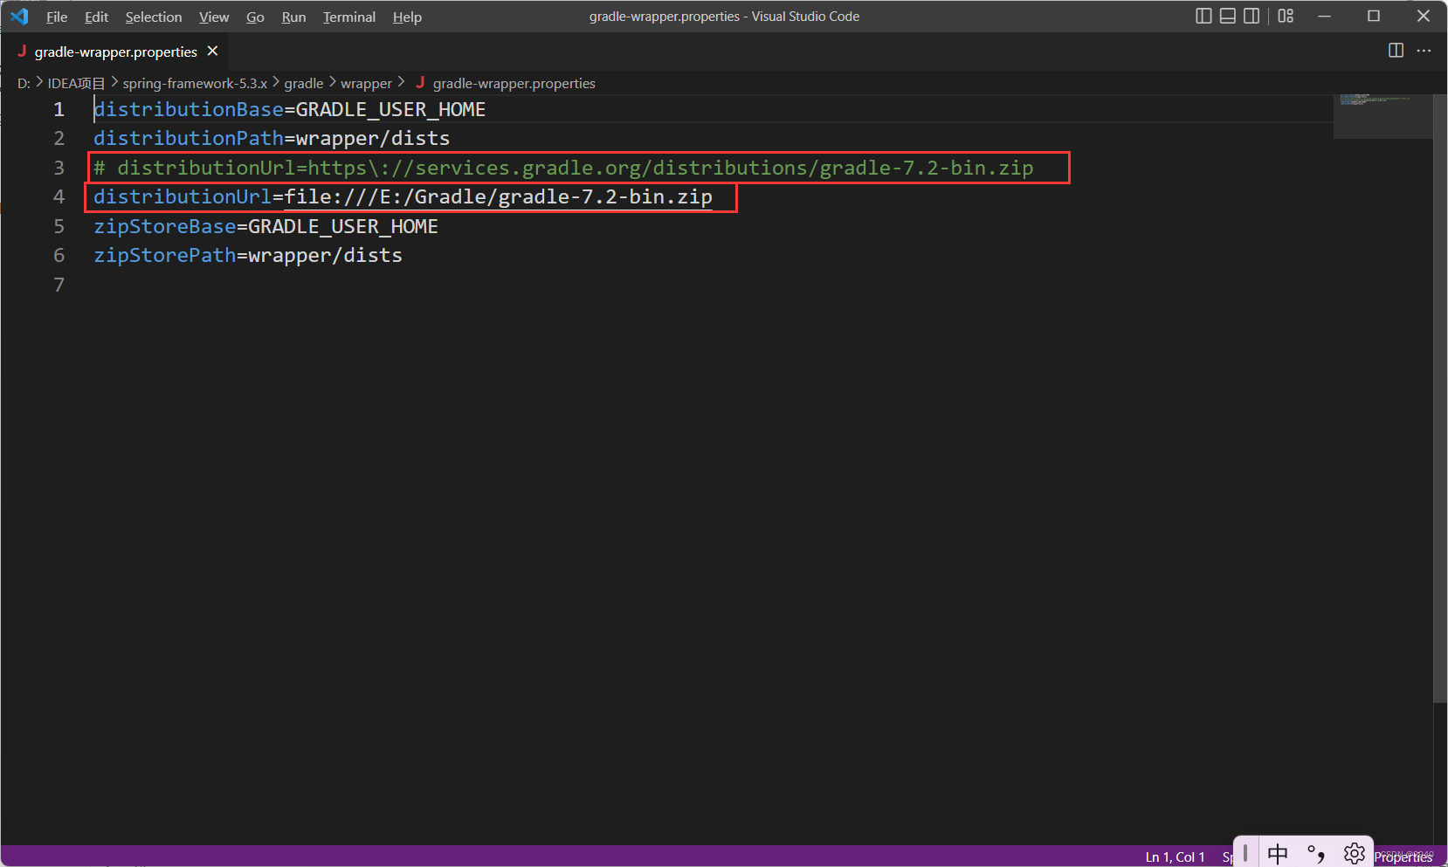Viewport: 1448px width, 867px height.
Task: Open the Help menu
Action: point(407,17)
